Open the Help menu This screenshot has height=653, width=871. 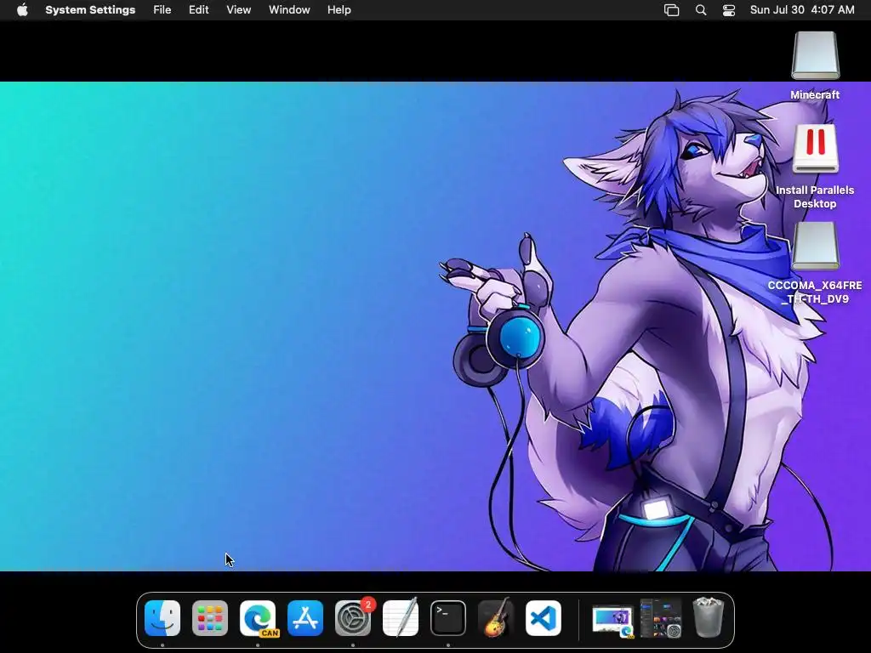pyautogui.click(x=339, y=10)
